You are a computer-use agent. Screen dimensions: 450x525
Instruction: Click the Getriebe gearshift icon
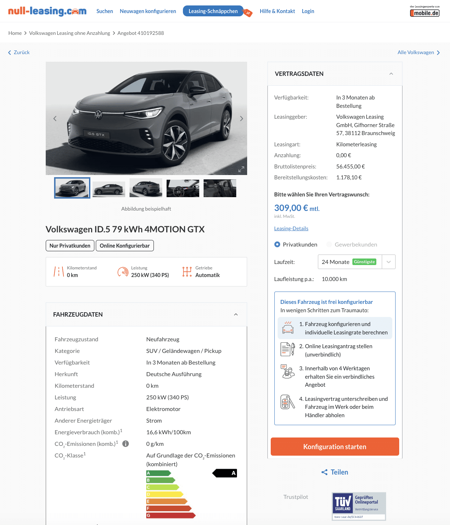(187, 272)
